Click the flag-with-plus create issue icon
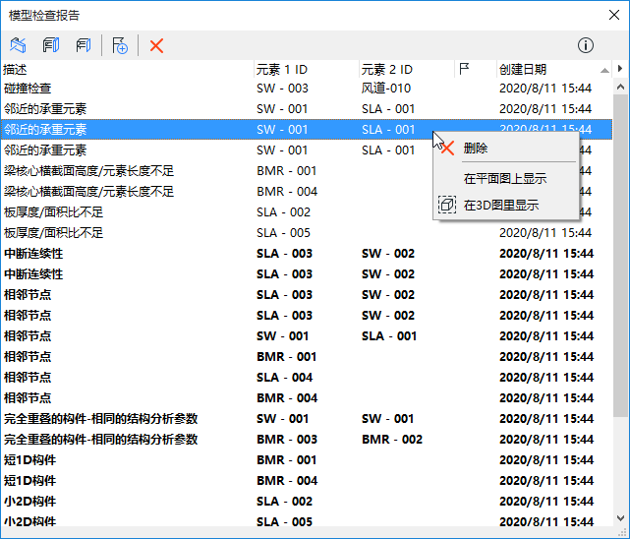This screenshot has width=630, height=539. pyautogui.click(x=120, y=45)
